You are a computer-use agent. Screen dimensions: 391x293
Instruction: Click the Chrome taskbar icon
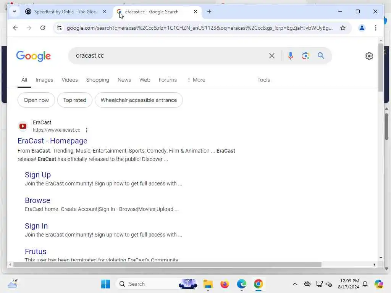pos(259,284)
